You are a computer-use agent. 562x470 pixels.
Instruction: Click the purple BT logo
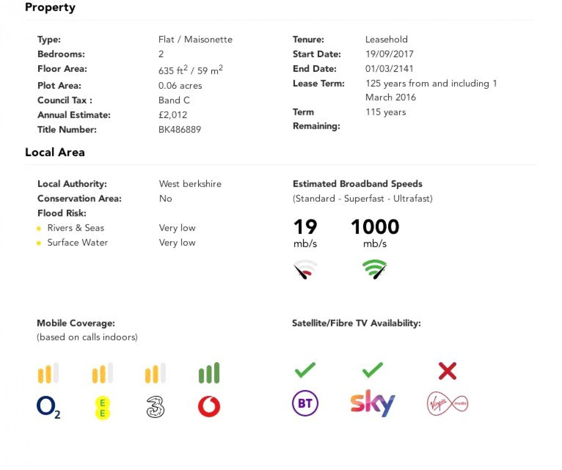tap(305, 403)
